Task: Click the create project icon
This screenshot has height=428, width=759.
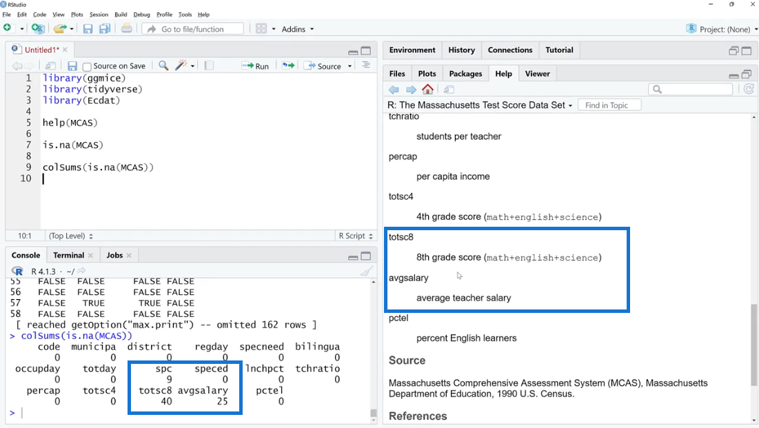Action: pos(37,28)
